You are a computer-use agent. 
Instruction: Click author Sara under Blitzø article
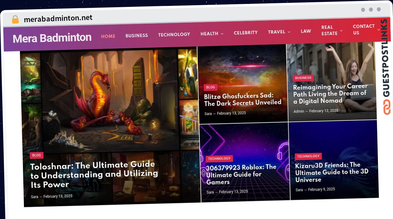pyautogui.click(x=208, y=114)
